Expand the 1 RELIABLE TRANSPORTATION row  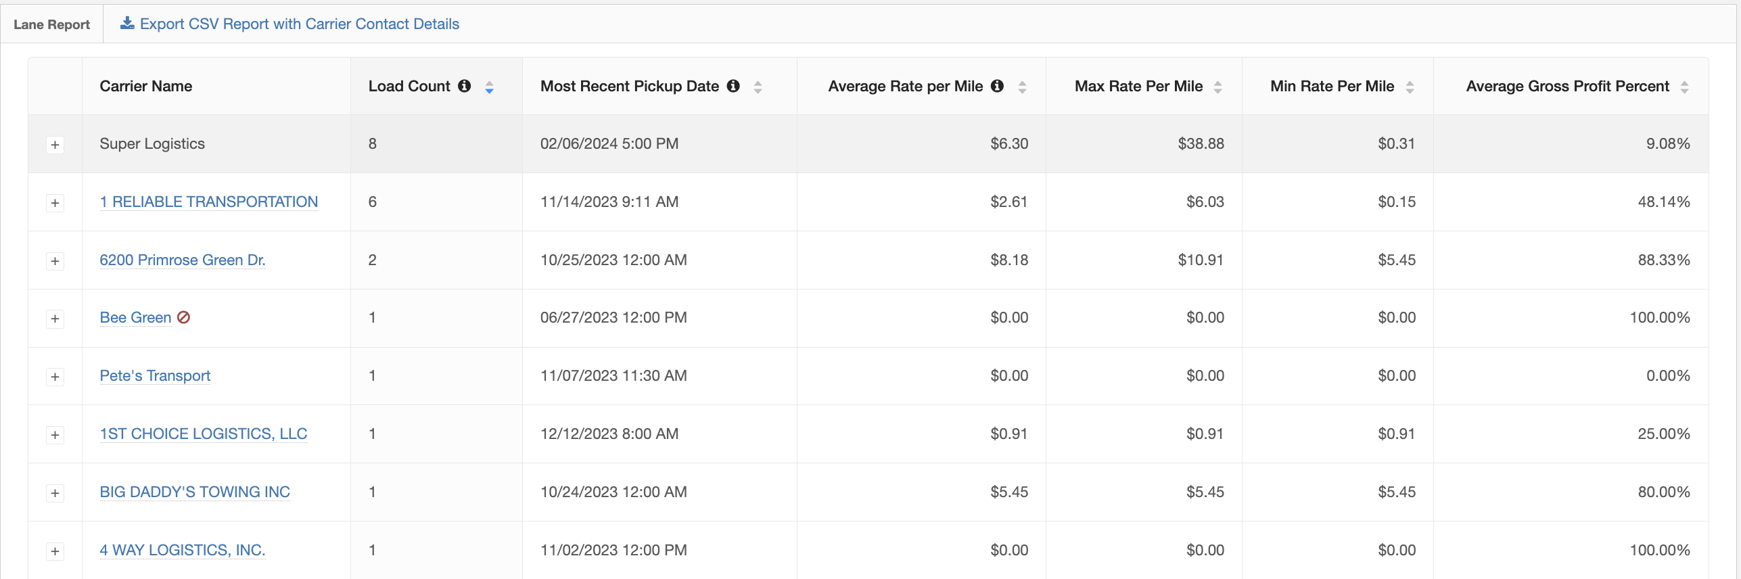tap(55, 203)
